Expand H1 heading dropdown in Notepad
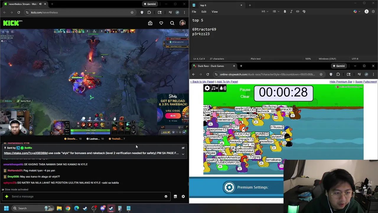This screenshot has width=378, height=213. pos(265,12)
